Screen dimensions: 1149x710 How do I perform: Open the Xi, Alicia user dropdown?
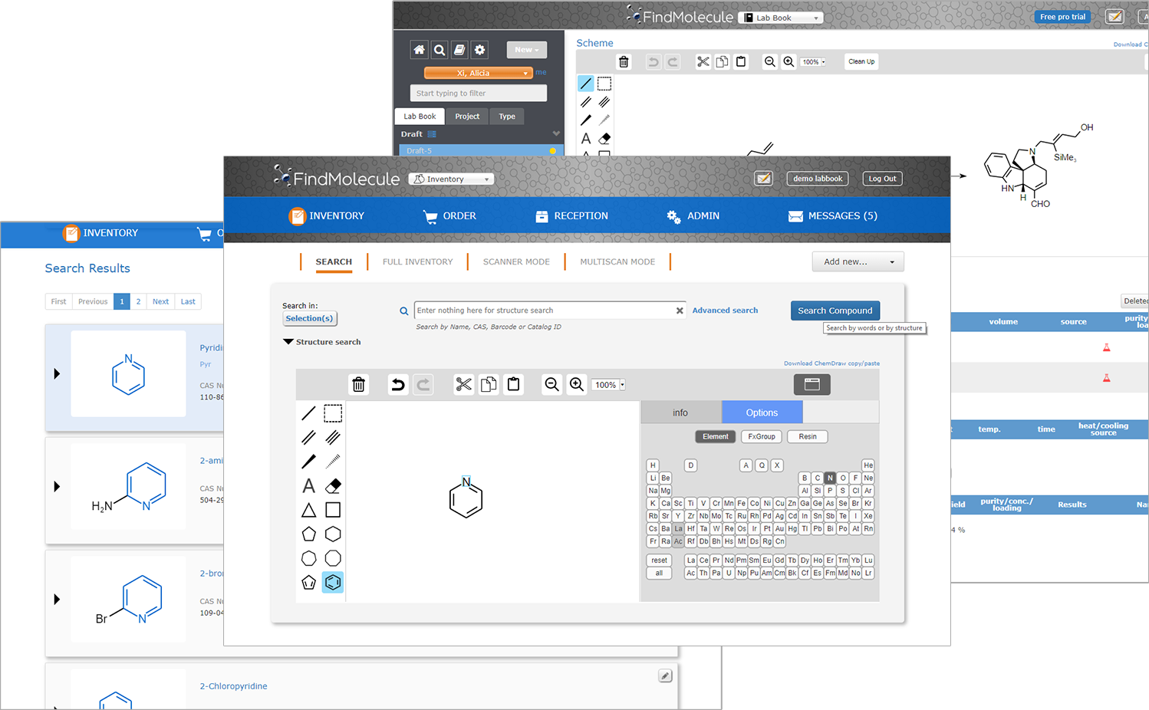[478, 74]
